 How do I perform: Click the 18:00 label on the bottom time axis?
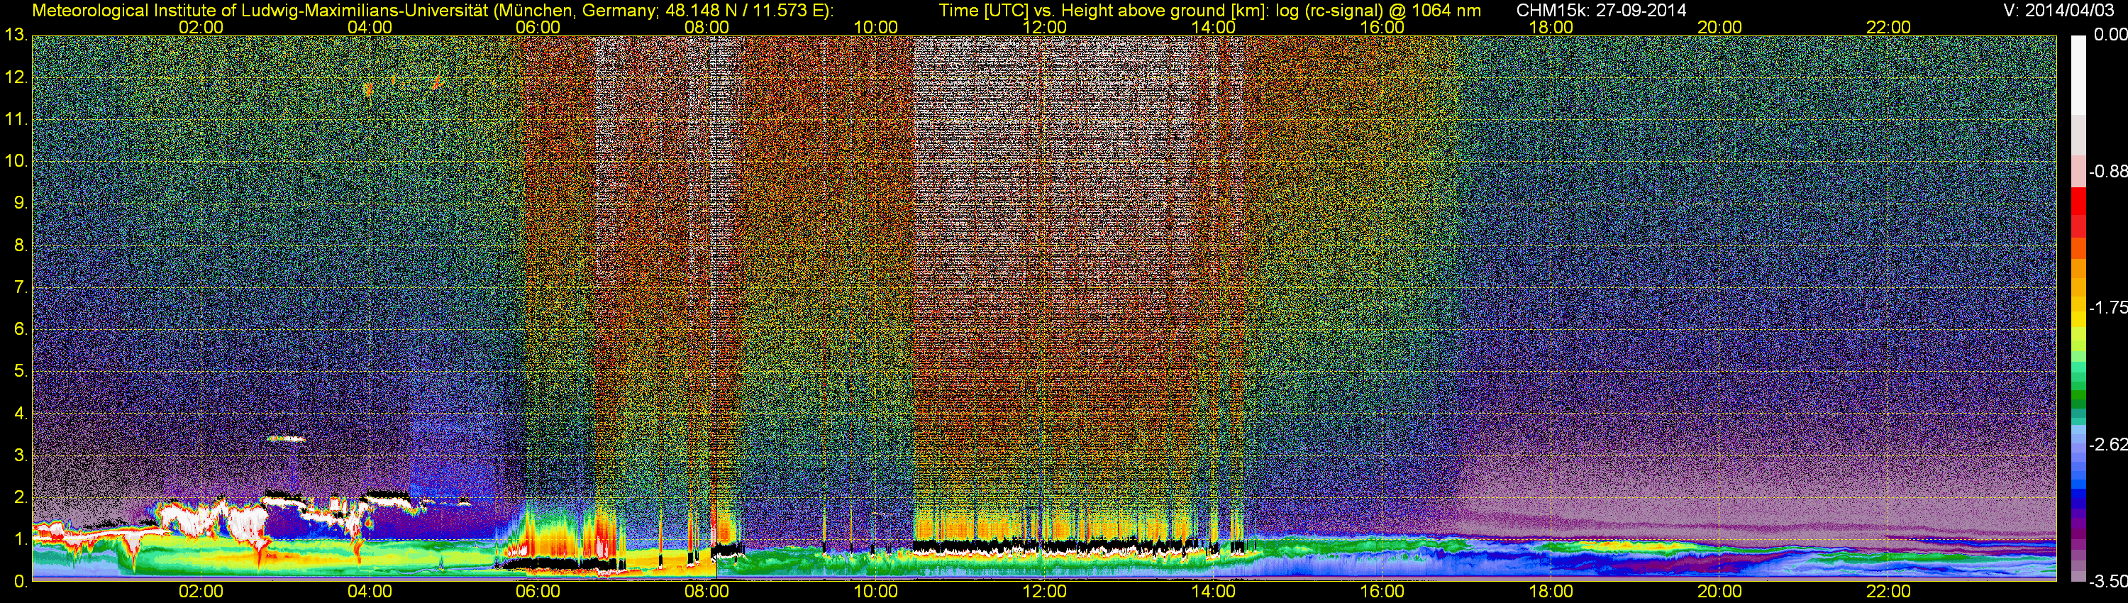[x=1551, y=592]
